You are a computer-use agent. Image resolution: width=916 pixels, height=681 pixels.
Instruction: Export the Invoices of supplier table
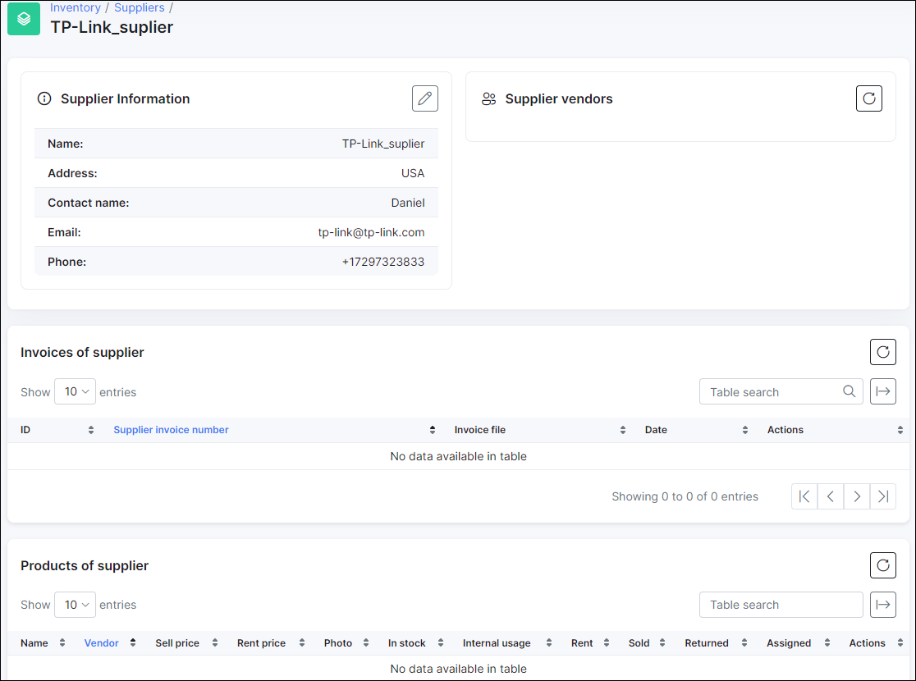(882, 391)
